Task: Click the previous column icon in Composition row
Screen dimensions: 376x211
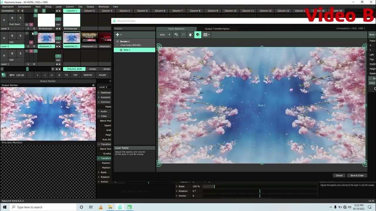Action: (57, 11)
